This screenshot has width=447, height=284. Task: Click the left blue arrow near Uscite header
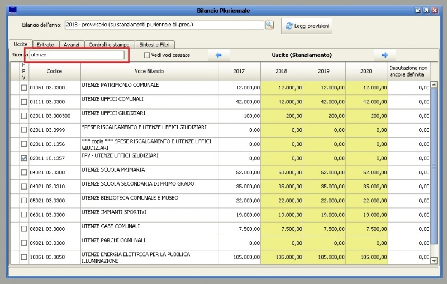(218, 55)
